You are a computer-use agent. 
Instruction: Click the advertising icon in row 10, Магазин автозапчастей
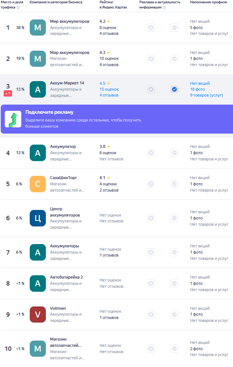click(151, 349)
